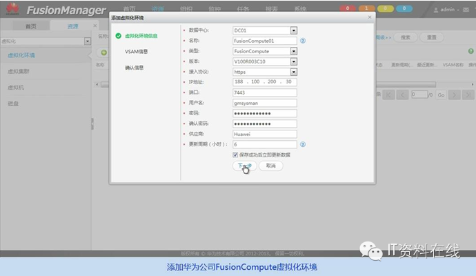The height and width of the screenshot is (276, 476).
Task: Click the yellow alarm counter badge
Action: pos(385,8)
